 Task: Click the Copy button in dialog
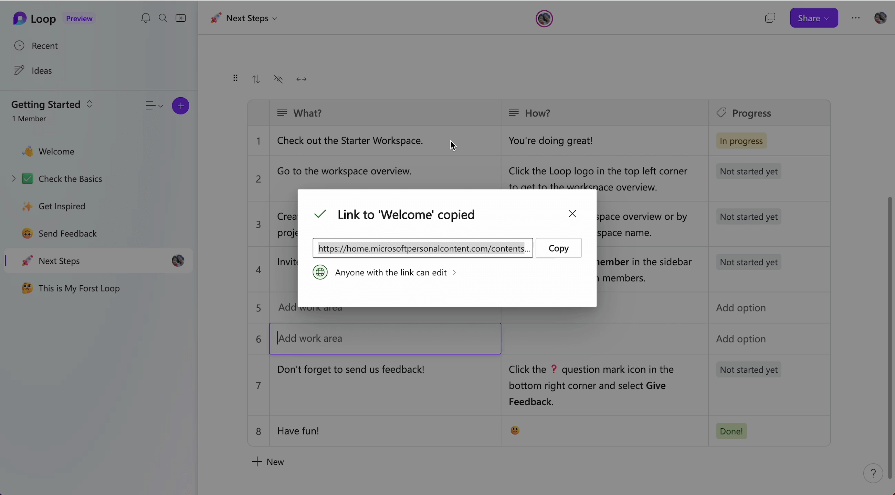tap(558, 248)
